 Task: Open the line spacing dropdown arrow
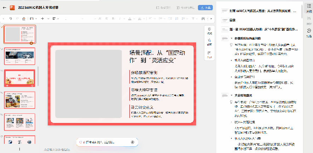tap(187, 19)
